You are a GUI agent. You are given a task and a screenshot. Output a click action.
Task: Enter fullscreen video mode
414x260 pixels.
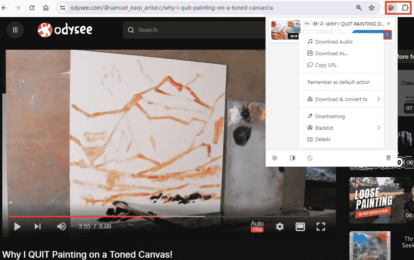(320, 227)
